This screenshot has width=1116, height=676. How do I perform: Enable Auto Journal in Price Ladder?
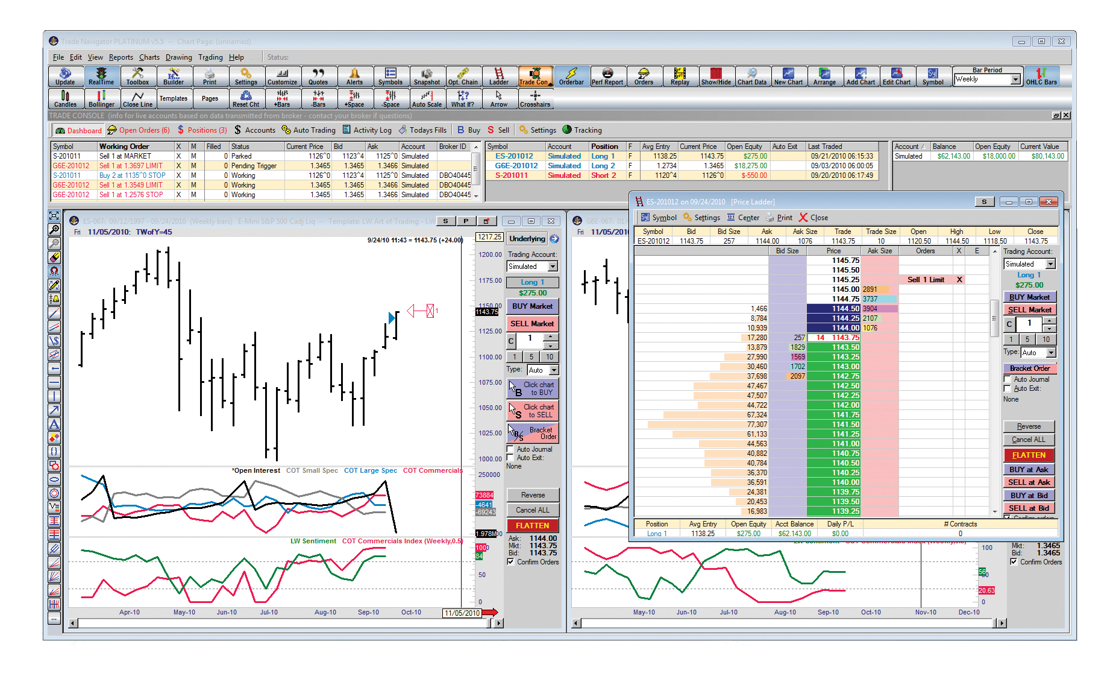1008,379
